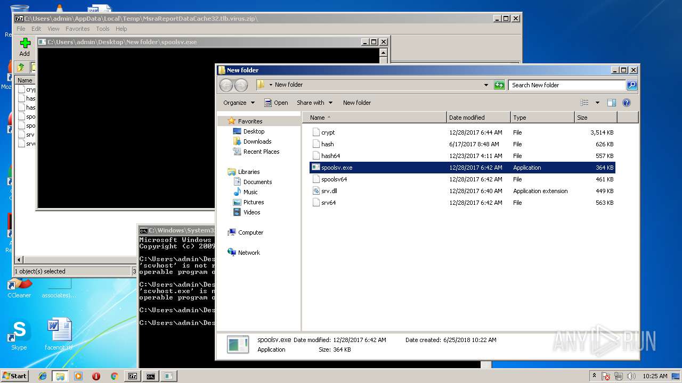Open the 7-Zip Help menu
This screenshot has height=383, width=682.
(x=121, y=29)
